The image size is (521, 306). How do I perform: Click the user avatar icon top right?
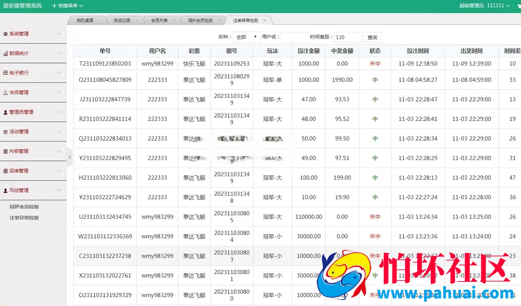point(518,6)
